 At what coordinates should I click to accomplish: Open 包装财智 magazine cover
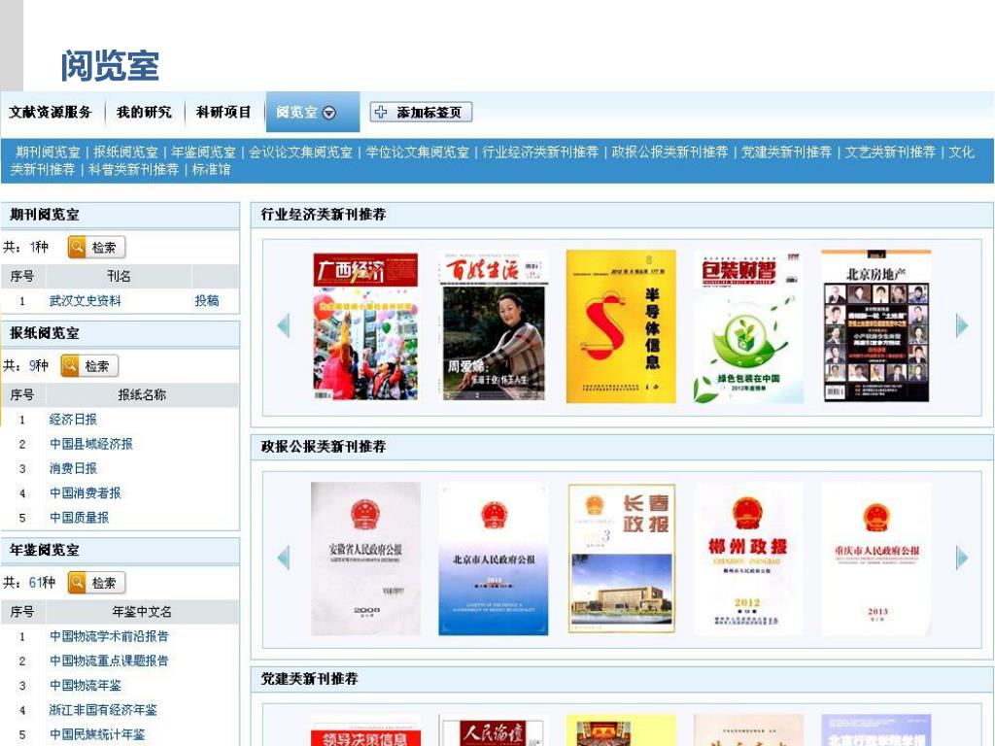[748, 326]
